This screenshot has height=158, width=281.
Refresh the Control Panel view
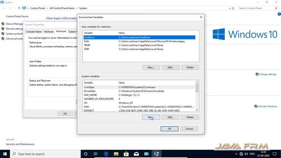click(233, 8)
